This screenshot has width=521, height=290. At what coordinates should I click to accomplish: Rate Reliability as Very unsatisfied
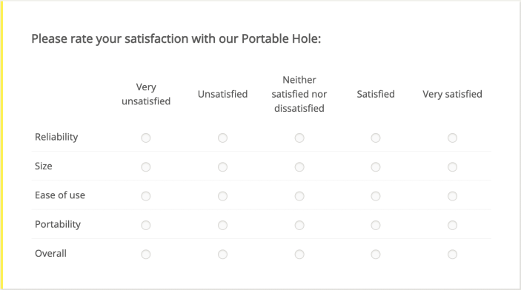point(146,138)
